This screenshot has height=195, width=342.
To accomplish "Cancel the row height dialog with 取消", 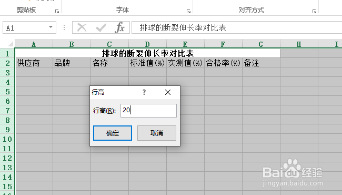I will pos(157,133).
